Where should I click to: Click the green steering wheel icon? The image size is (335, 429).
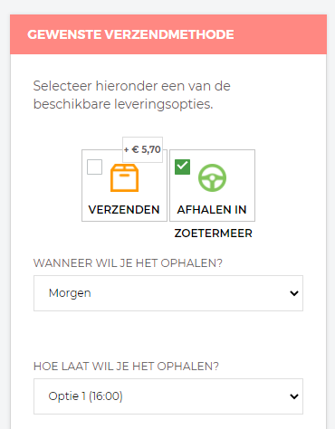[212, 177]
